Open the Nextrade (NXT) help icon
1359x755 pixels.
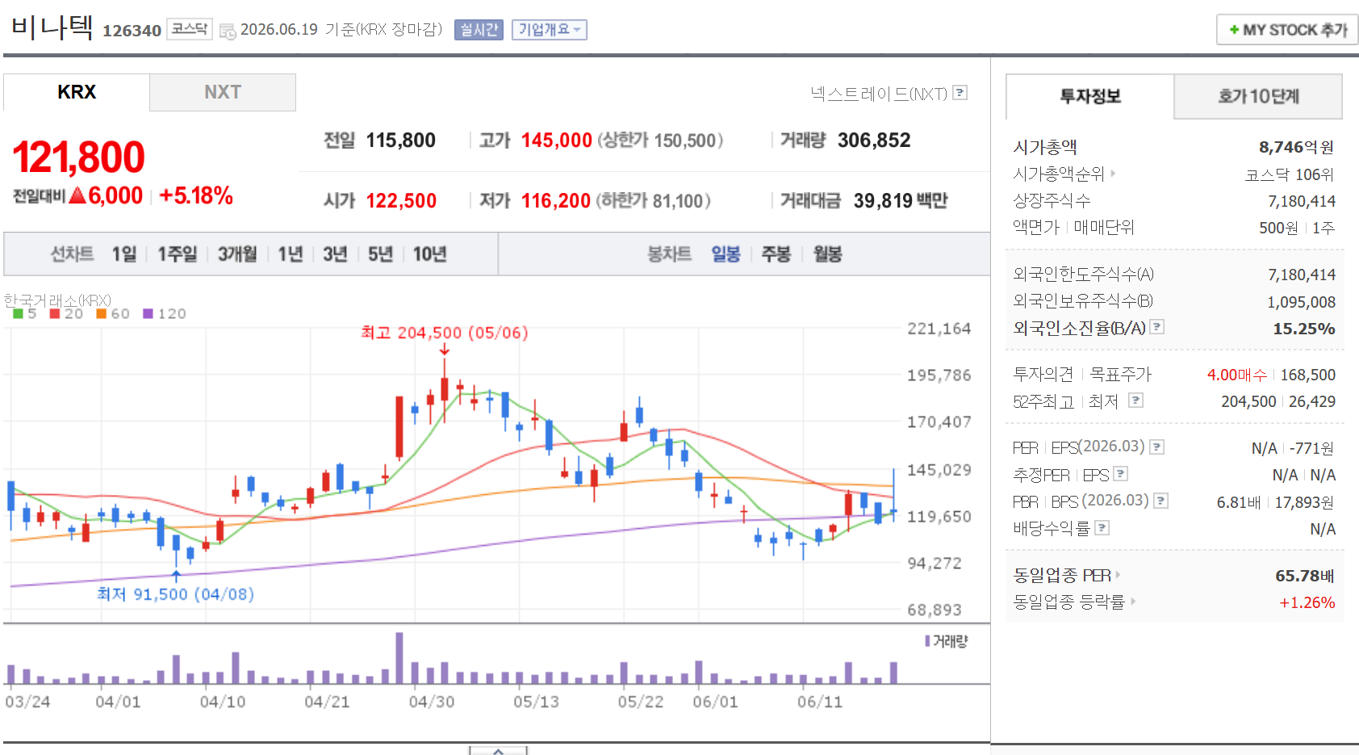point(960,93)
